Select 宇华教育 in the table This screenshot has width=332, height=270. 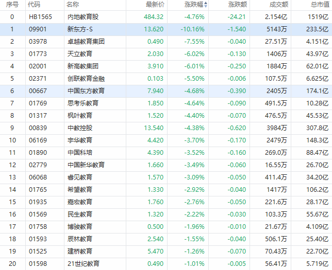(x=80, y=140)
